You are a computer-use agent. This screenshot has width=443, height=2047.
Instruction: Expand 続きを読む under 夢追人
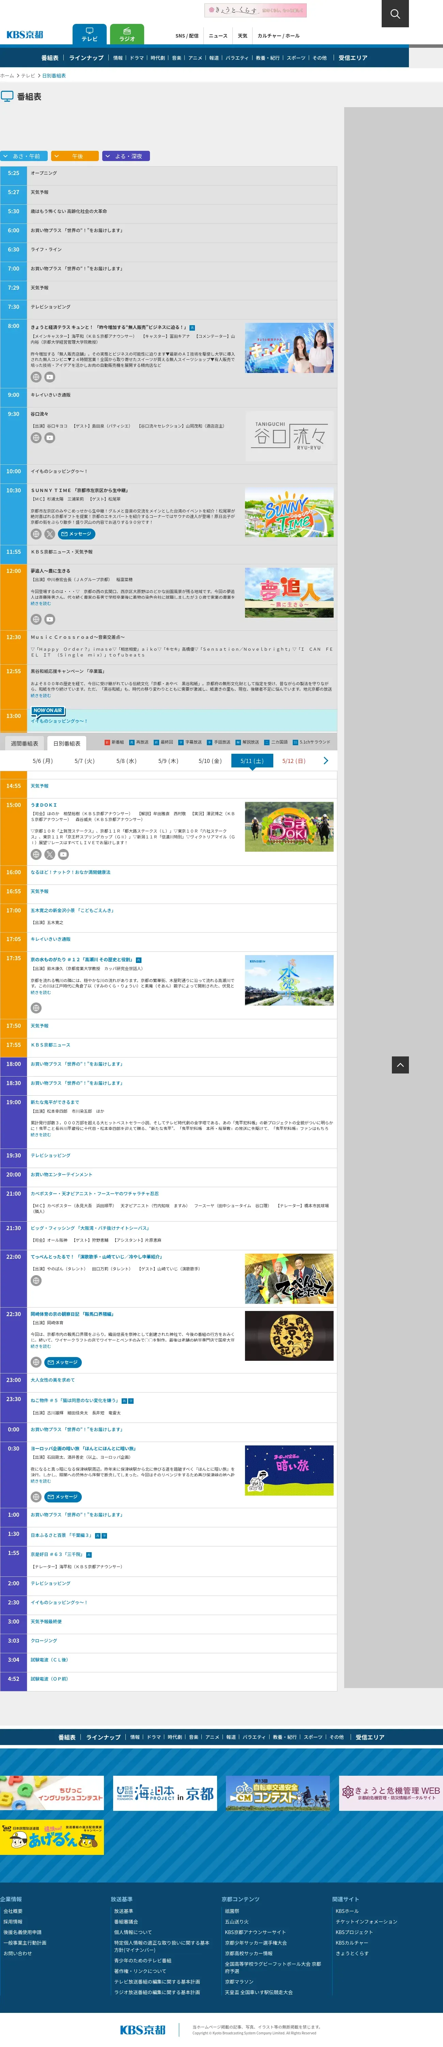pos(41,603)
